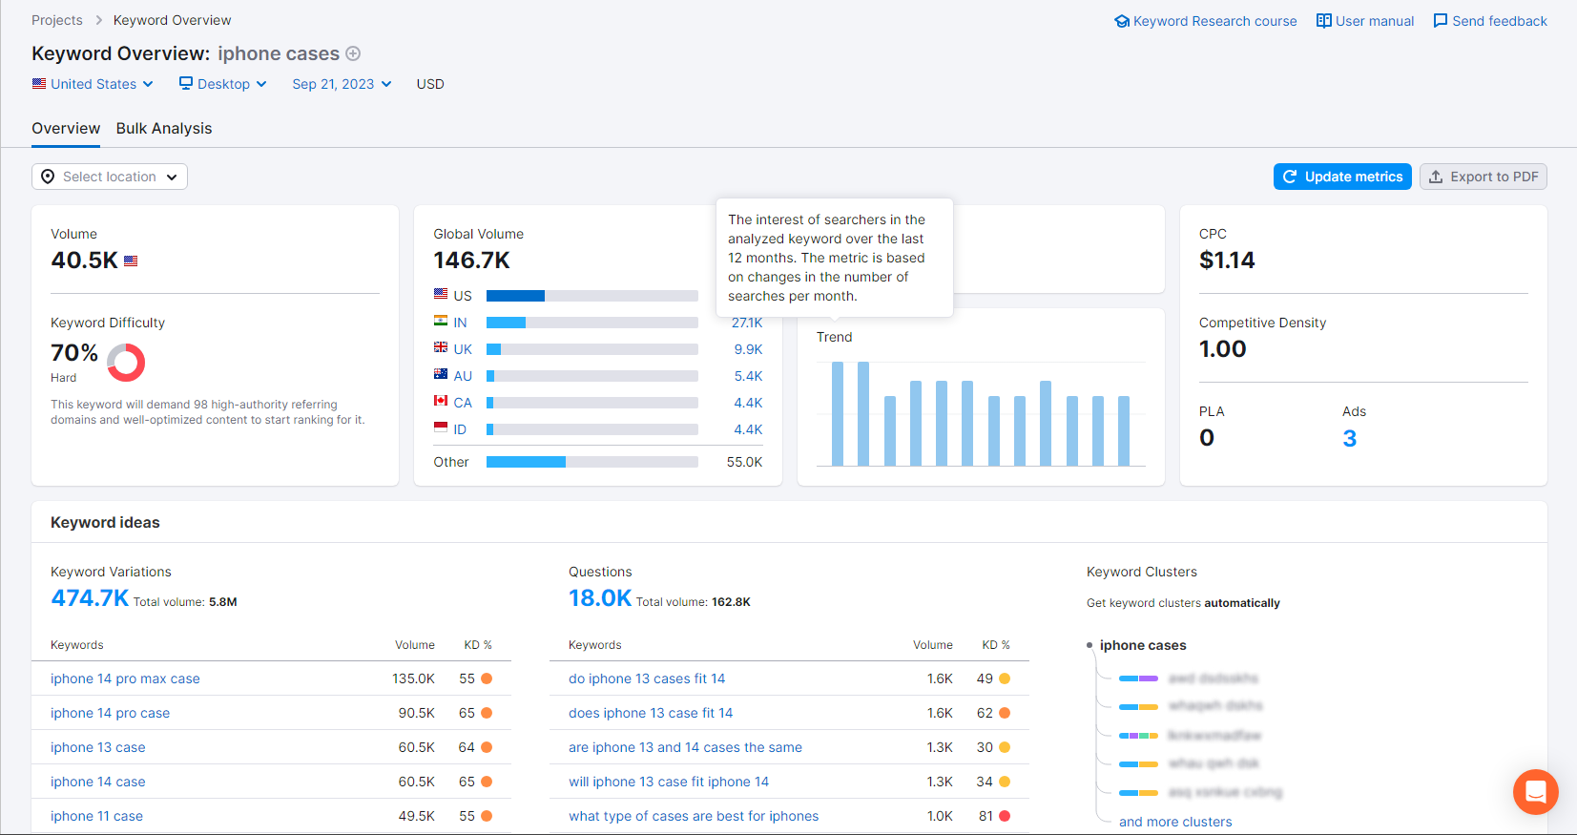This screenshot has height=835, width=1577.
Task: Click the Keyword Research course graduation cap icon
Action: coord(1122,21)
